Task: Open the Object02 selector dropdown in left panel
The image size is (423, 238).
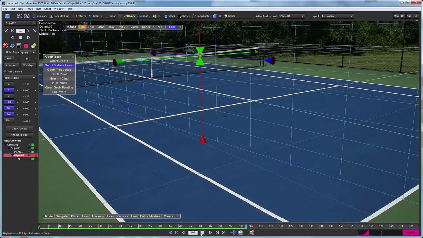Action: click(x=20, y=23)
